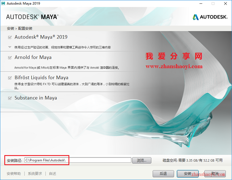Open the 自述 readme link
This screenshot has height=180, width=232.
(53, 174)
